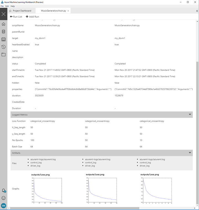Click the Batch Size row label
Screen dimensions: 199x210
(17, 147)
